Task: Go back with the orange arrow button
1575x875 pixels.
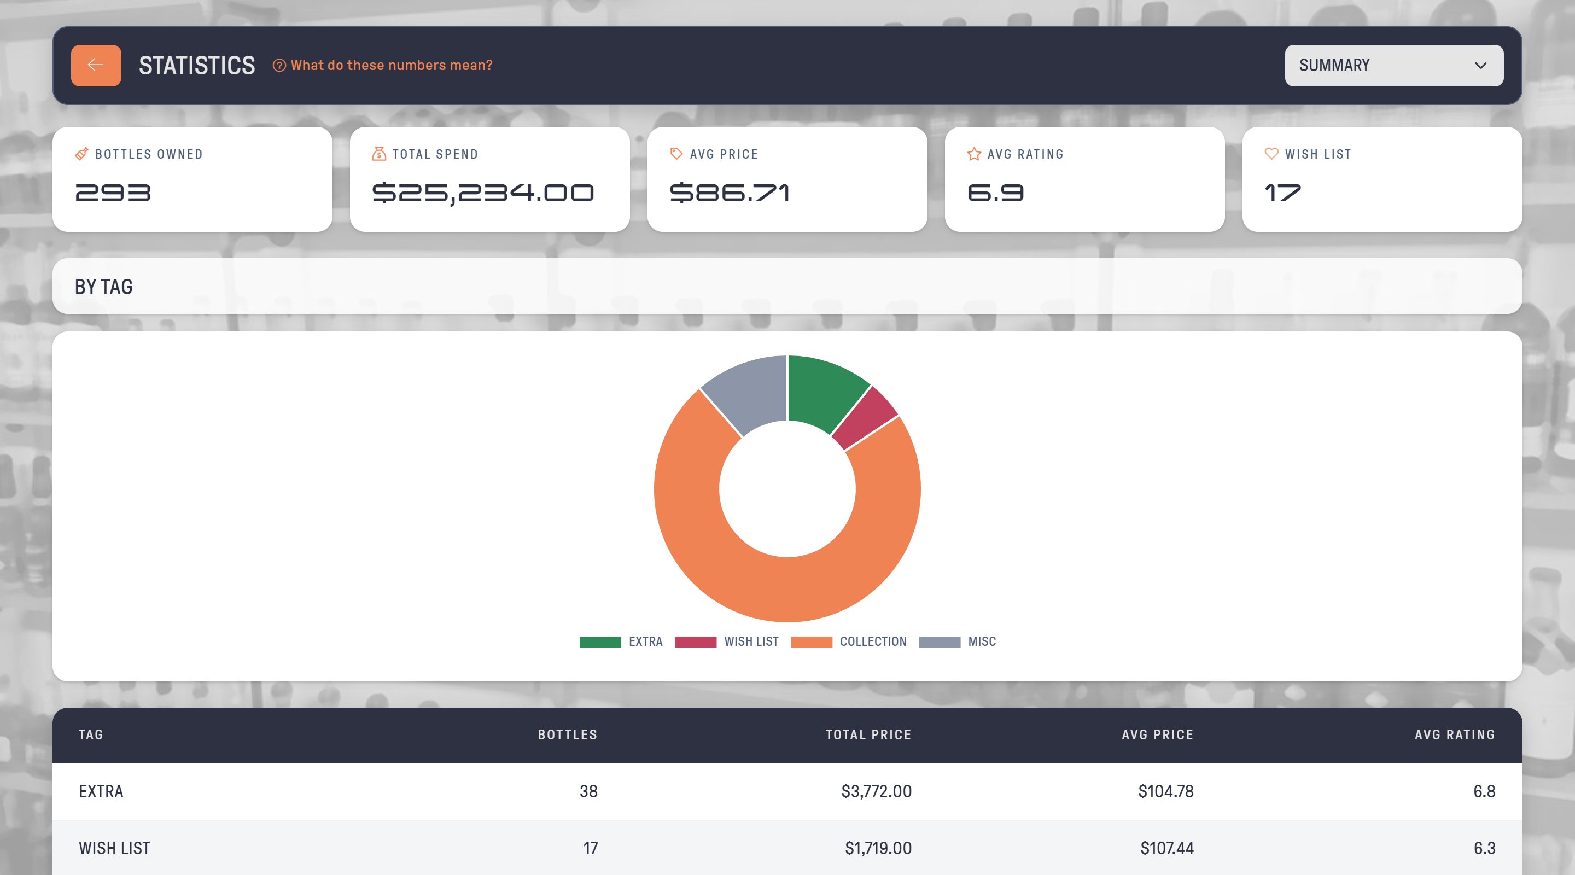Action: (x=96, y=66)
